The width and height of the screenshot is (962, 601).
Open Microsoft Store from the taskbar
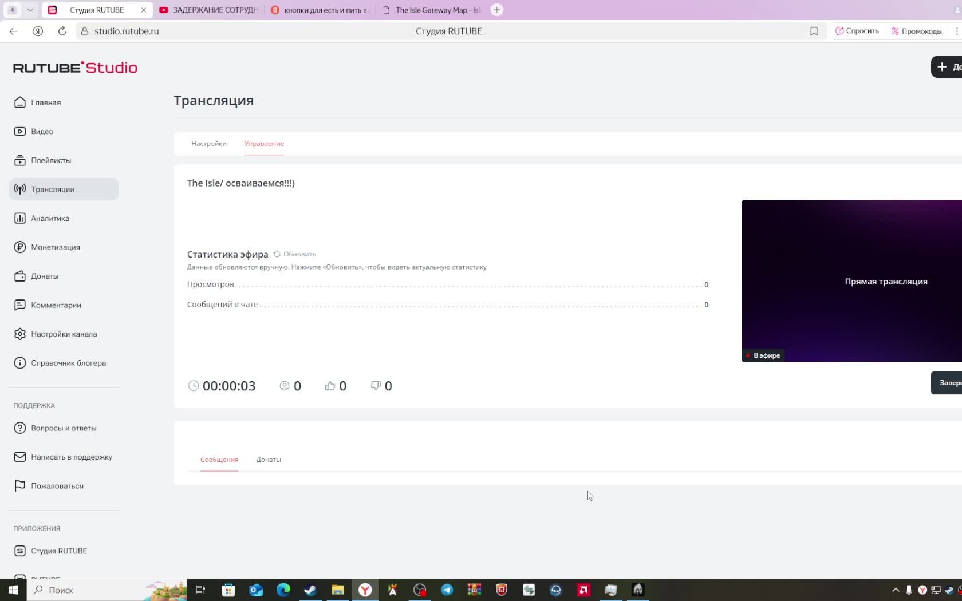coord(228,590)
